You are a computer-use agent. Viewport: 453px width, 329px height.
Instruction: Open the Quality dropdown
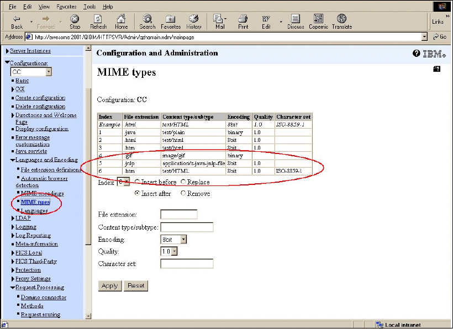(169, 252)
